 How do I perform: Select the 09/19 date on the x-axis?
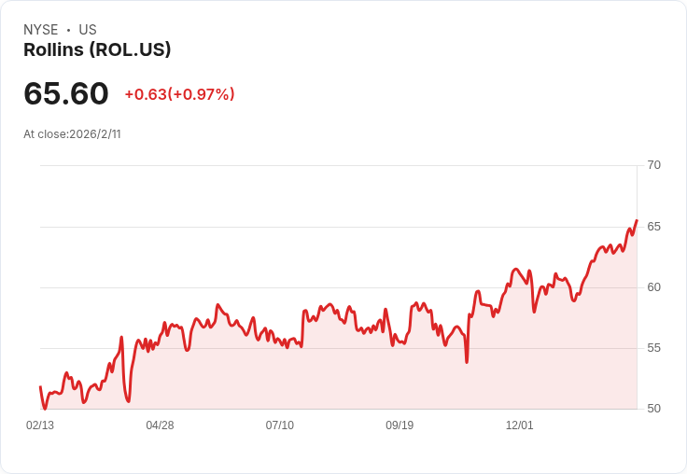click(x=400, y=425)
